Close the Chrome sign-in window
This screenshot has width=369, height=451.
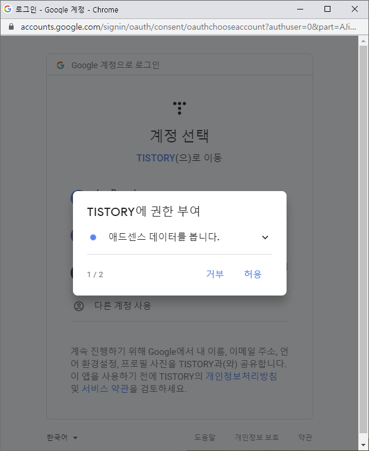(355, 9)
